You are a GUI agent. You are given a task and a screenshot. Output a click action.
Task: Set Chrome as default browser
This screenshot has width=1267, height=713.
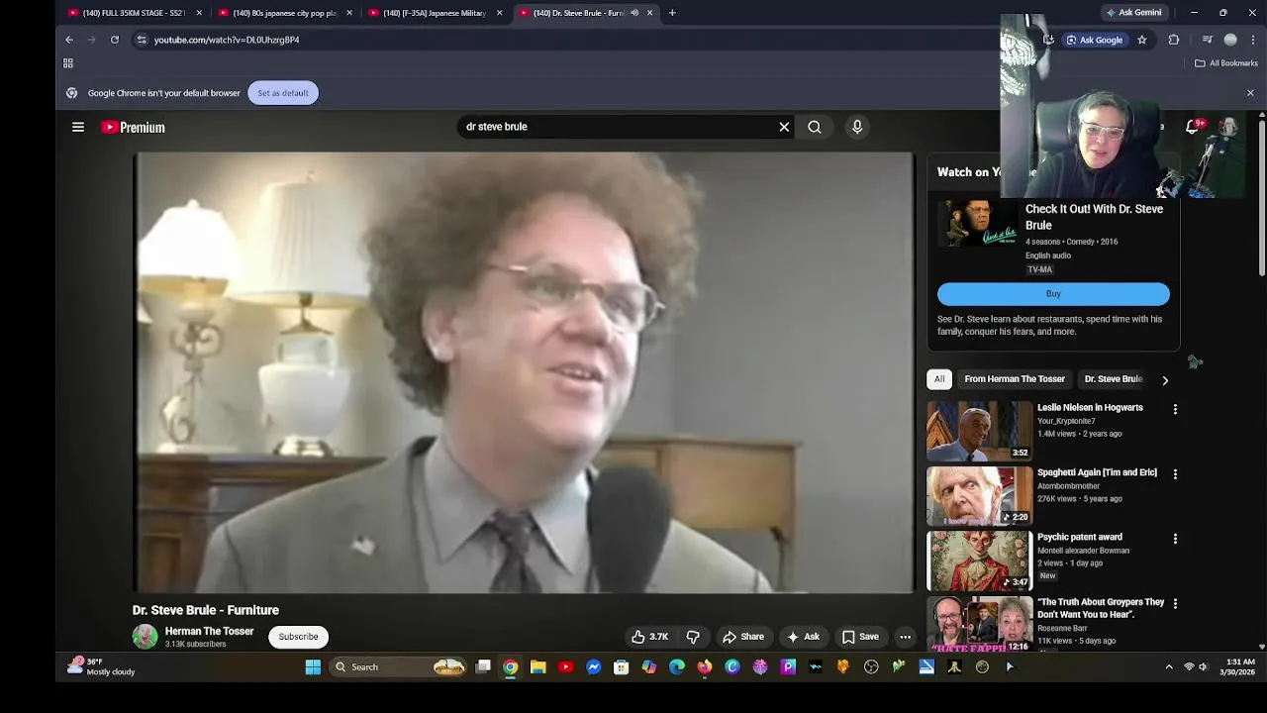coord(283,93)
